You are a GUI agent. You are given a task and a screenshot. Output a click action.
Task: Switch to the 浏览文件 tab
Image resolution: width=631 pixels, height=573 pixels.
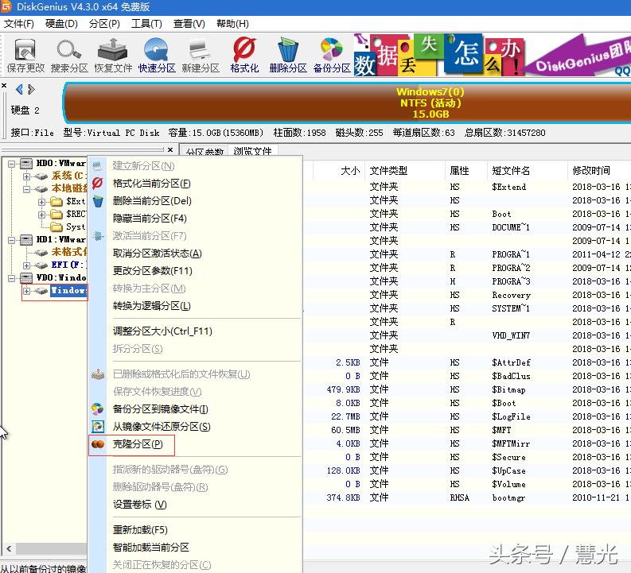point(253,151)
